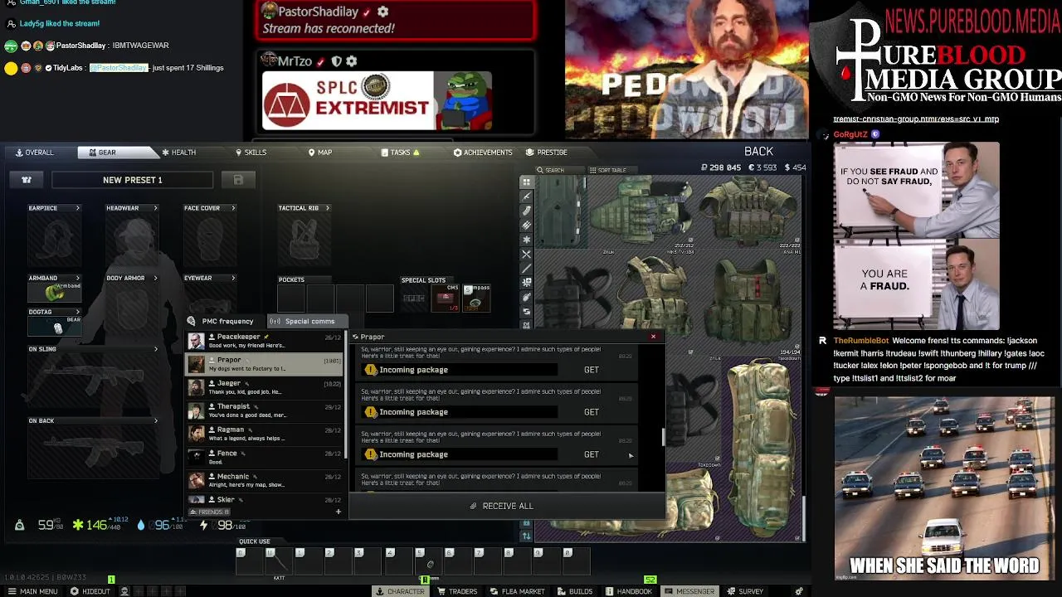Click the gear icon next to MrTzo
The width and height of the screenshot is (1062, 597).
tap(351, 61)
